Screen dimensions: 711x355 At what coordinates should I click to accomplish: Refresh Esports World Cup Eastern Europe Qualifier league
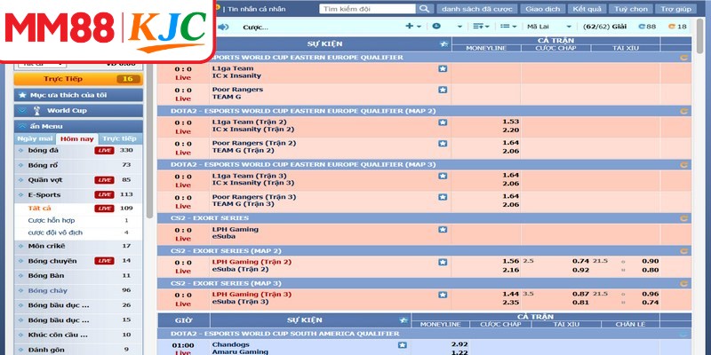coord(683,58)
